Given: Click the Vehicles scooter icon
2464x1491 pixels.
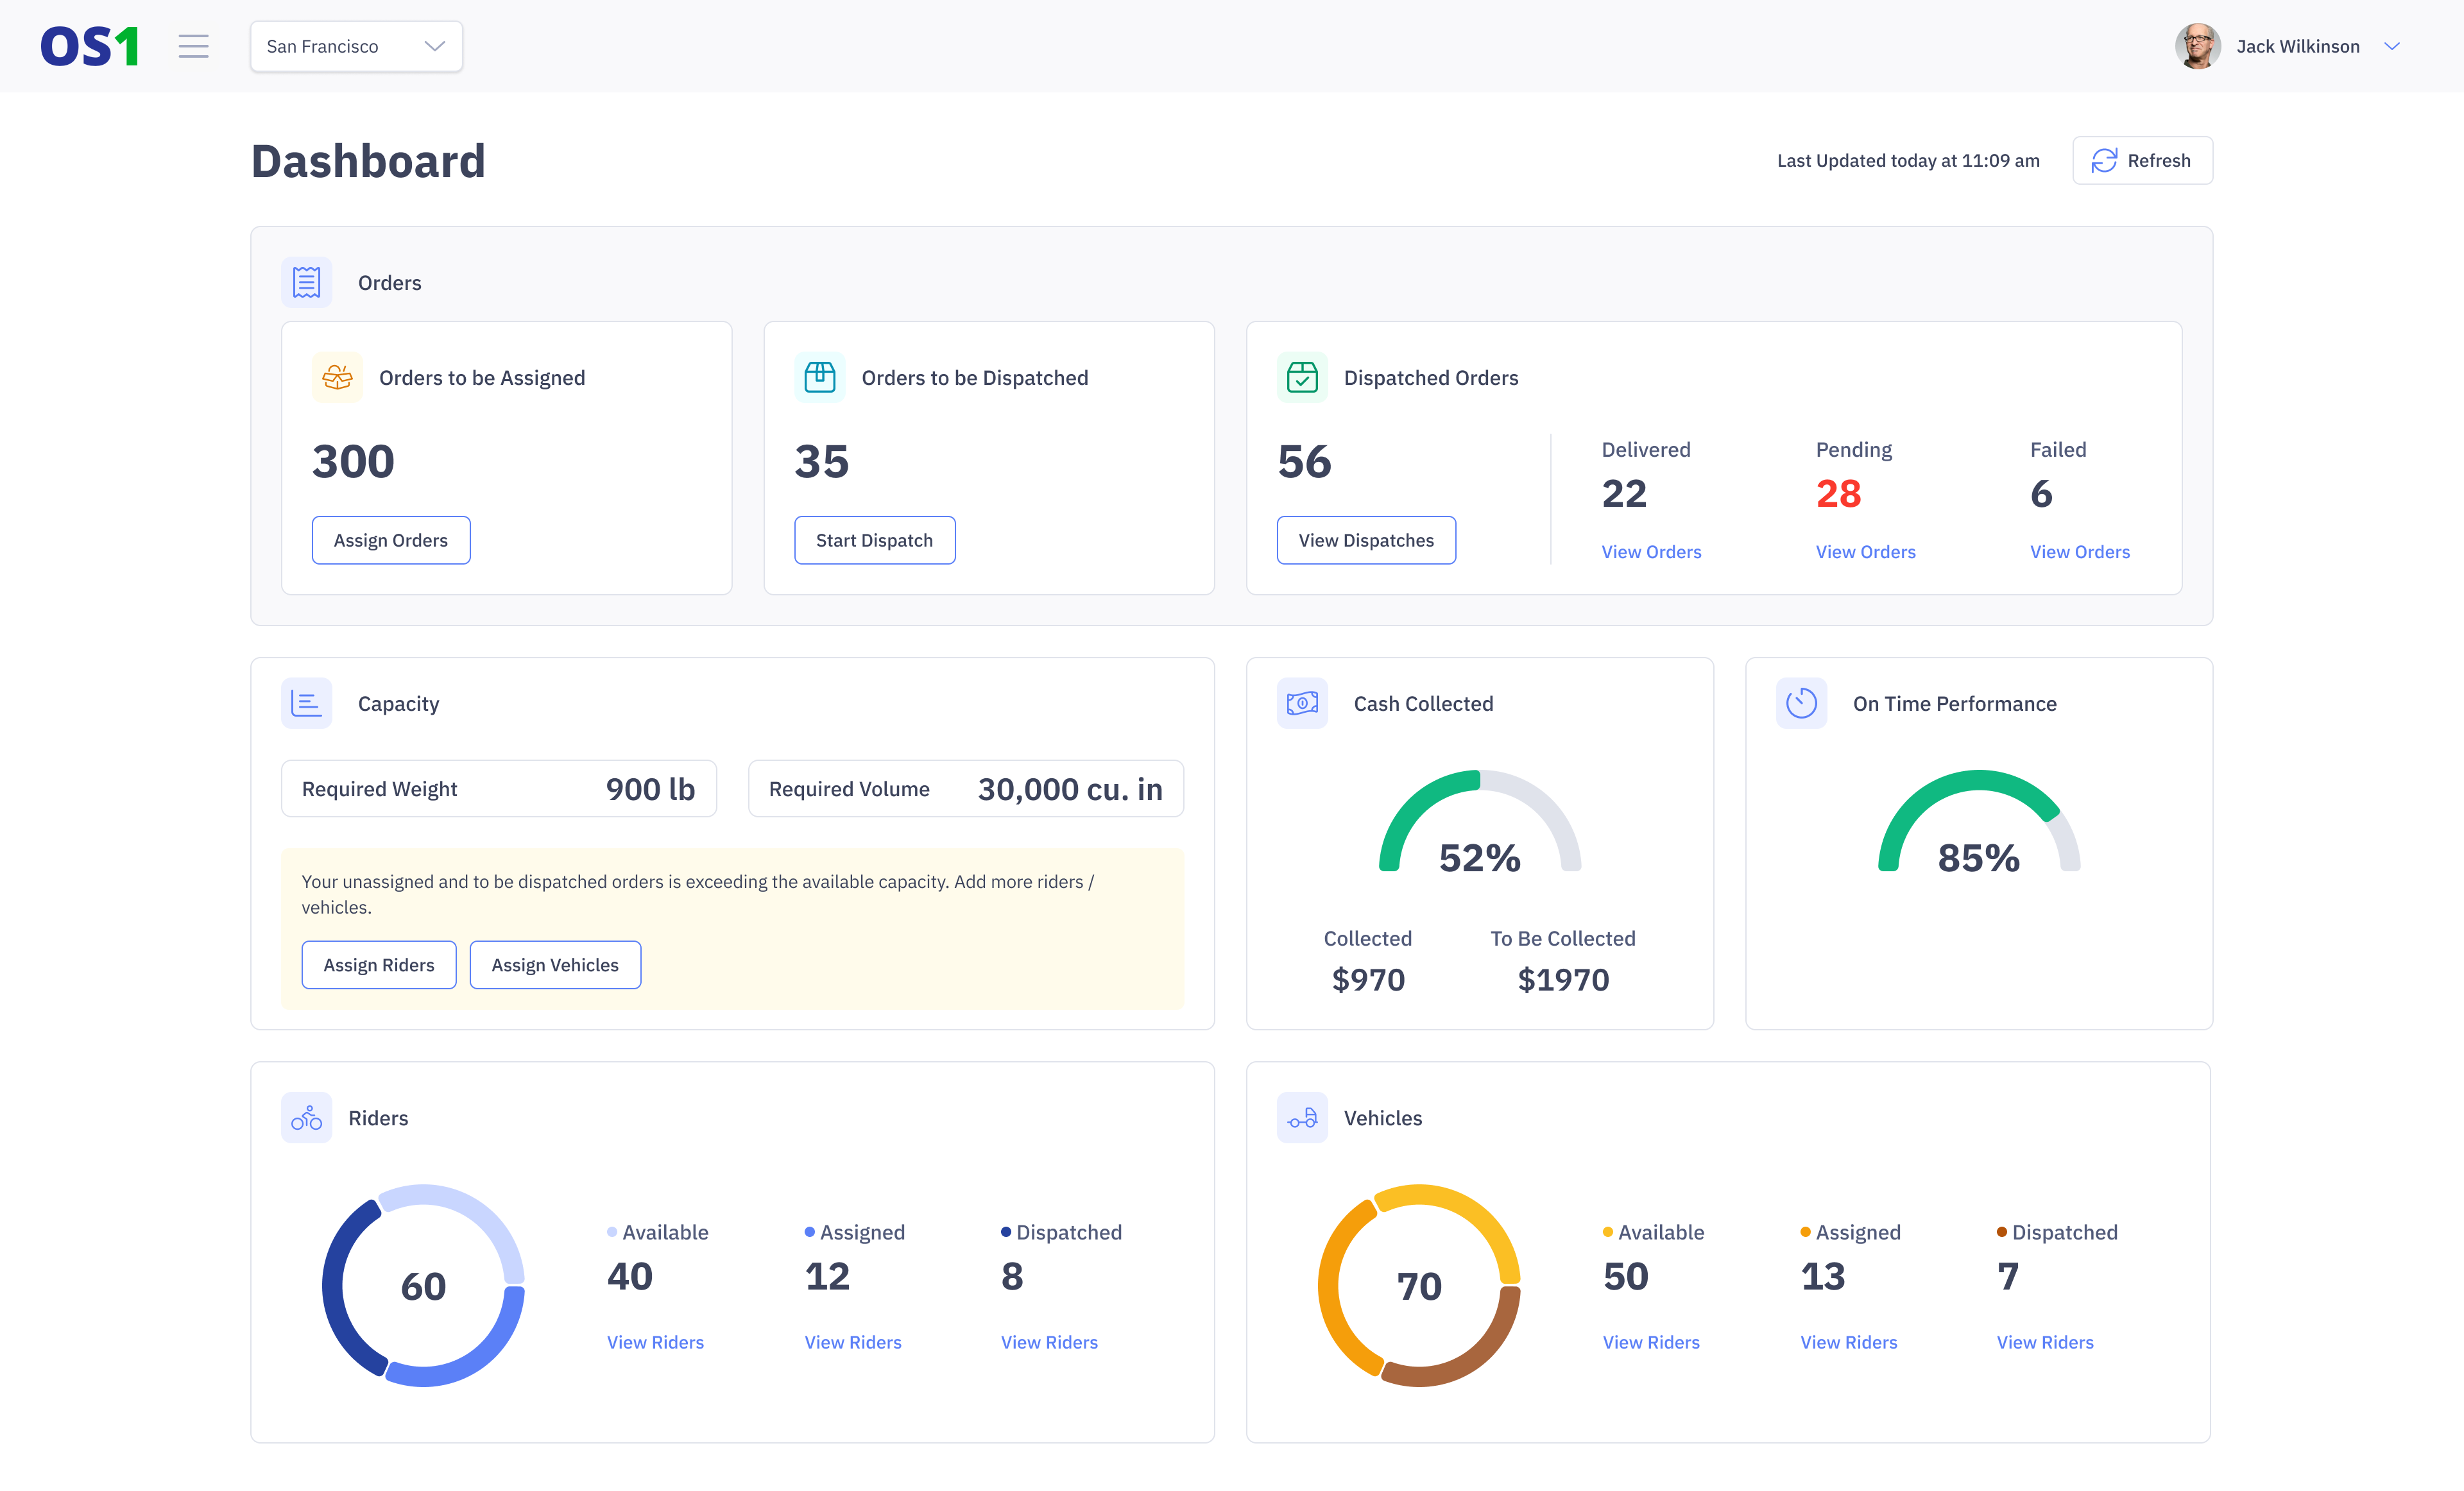Looking at the screenshot, I should click(1302, 1117).
